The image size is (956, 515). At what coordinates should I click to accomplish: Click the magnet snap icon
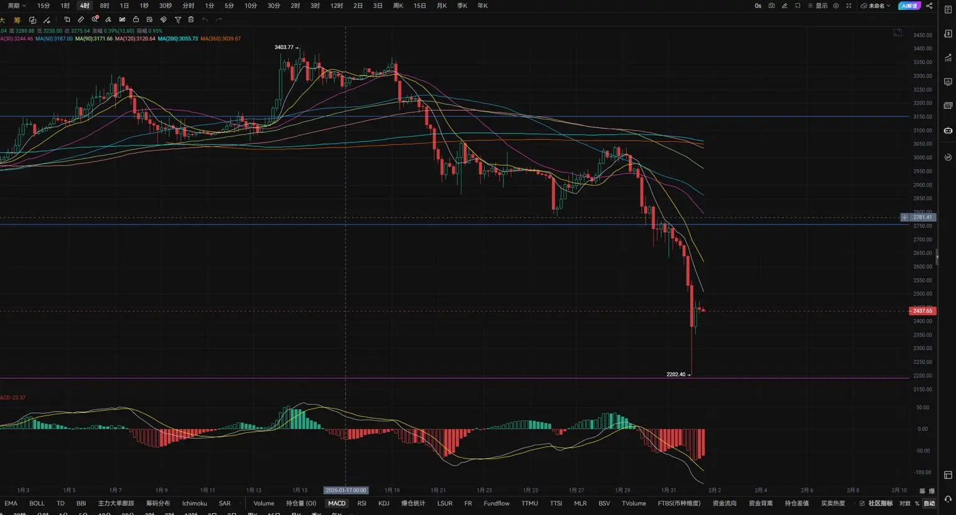tap(122, 20)
